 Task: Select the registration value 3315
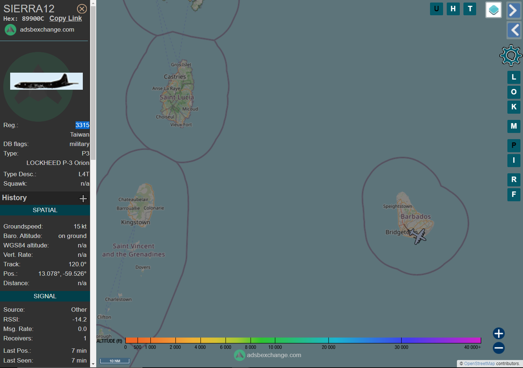(x=82, y=125)
